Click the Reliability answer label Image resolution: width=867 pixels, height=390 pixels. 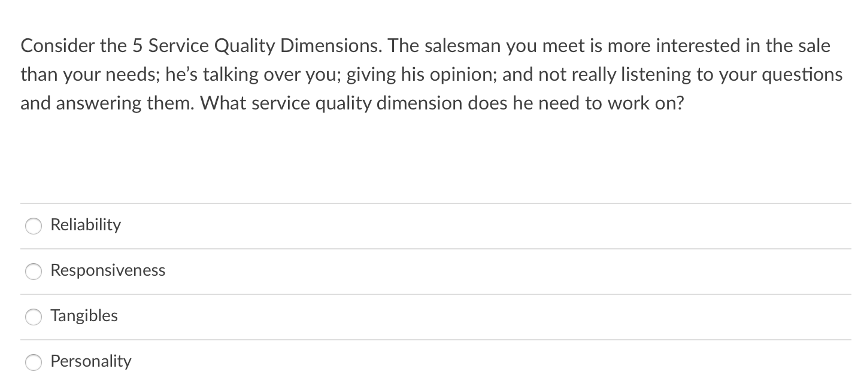pyautogui.click(x=86, y=226)
